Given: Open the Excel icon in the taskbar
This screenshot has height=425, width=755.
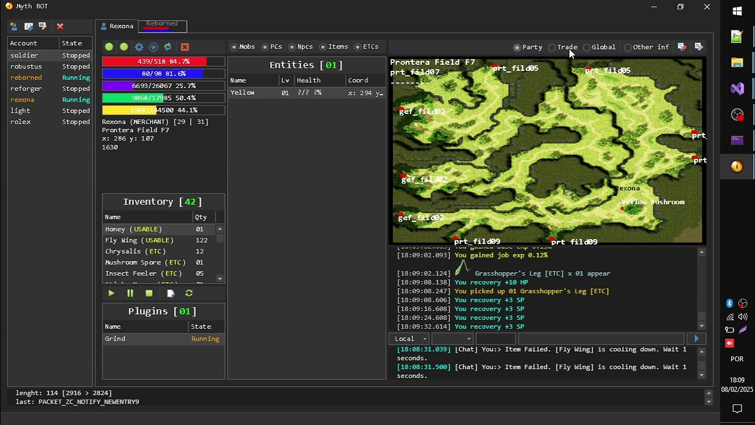Looking at the screenshot, I should click(737, 37).
